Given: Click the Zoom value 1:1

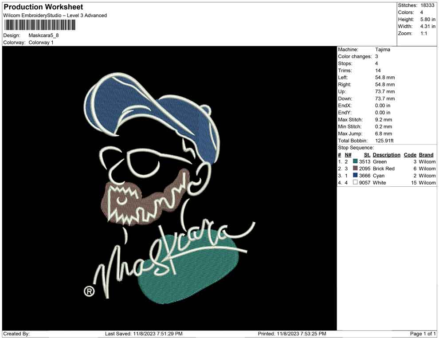Looking at the screenshot, I should coord(424,33).
